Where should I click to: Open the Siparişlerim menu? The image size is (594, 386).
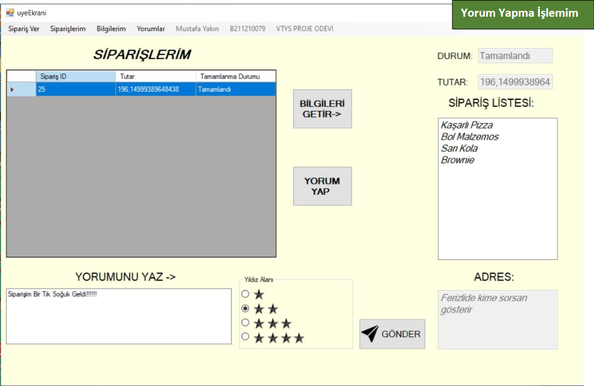coord(68,29)
